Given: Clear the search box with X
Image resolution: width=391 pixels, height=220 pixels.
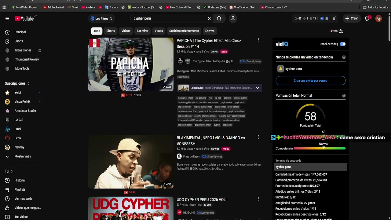Looking at the screenshot, I should point(209,18).
